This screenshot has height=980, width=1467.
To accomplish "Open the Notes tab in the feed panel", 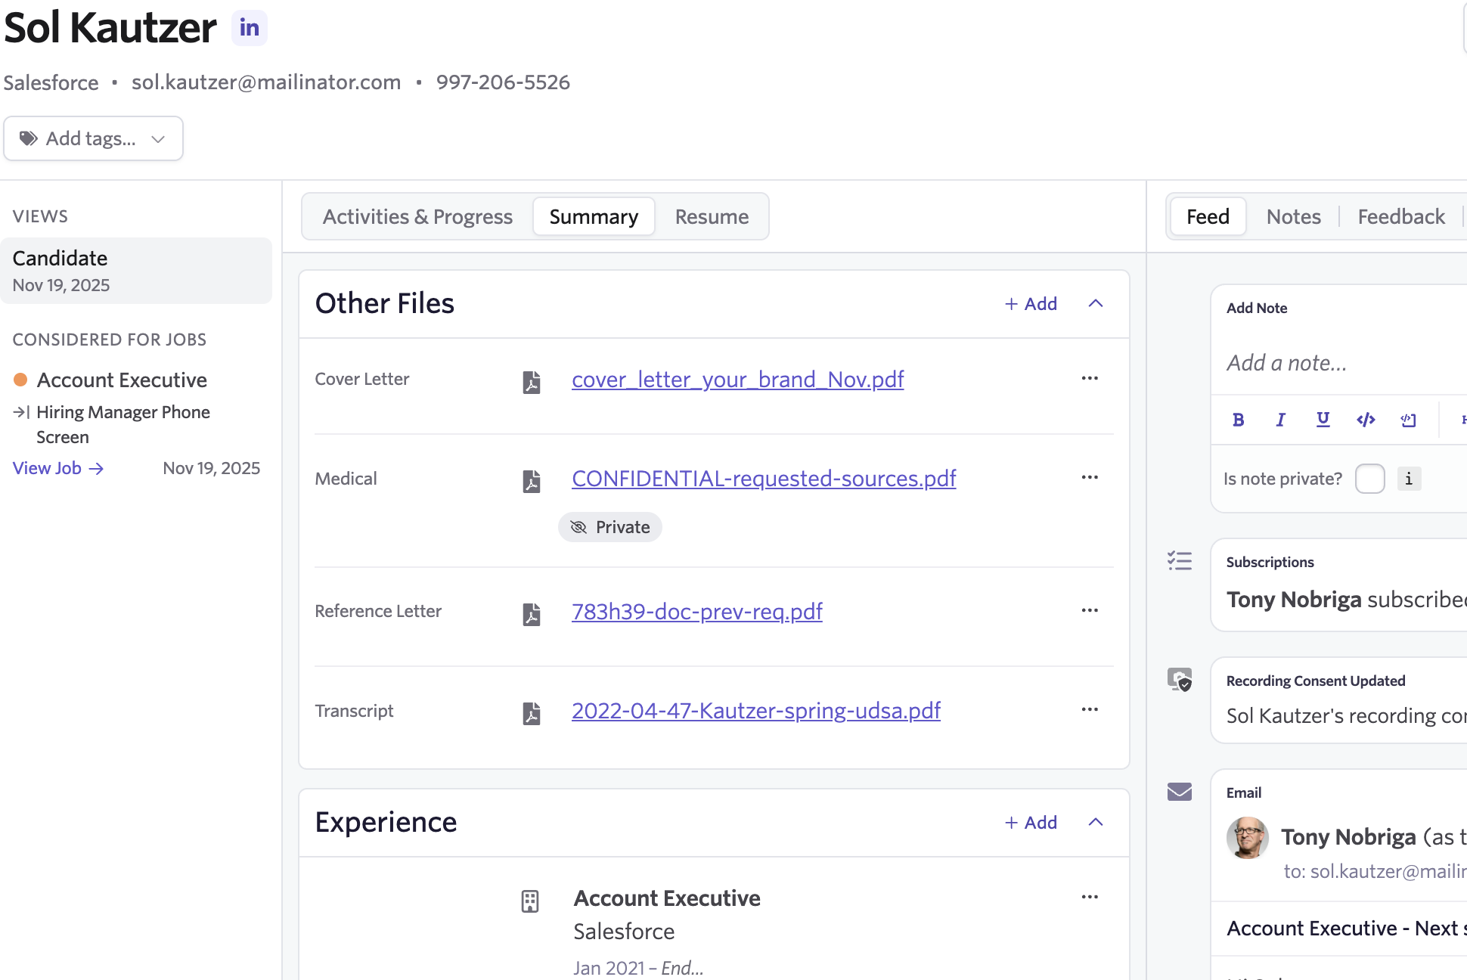I will pos(1293,217).
